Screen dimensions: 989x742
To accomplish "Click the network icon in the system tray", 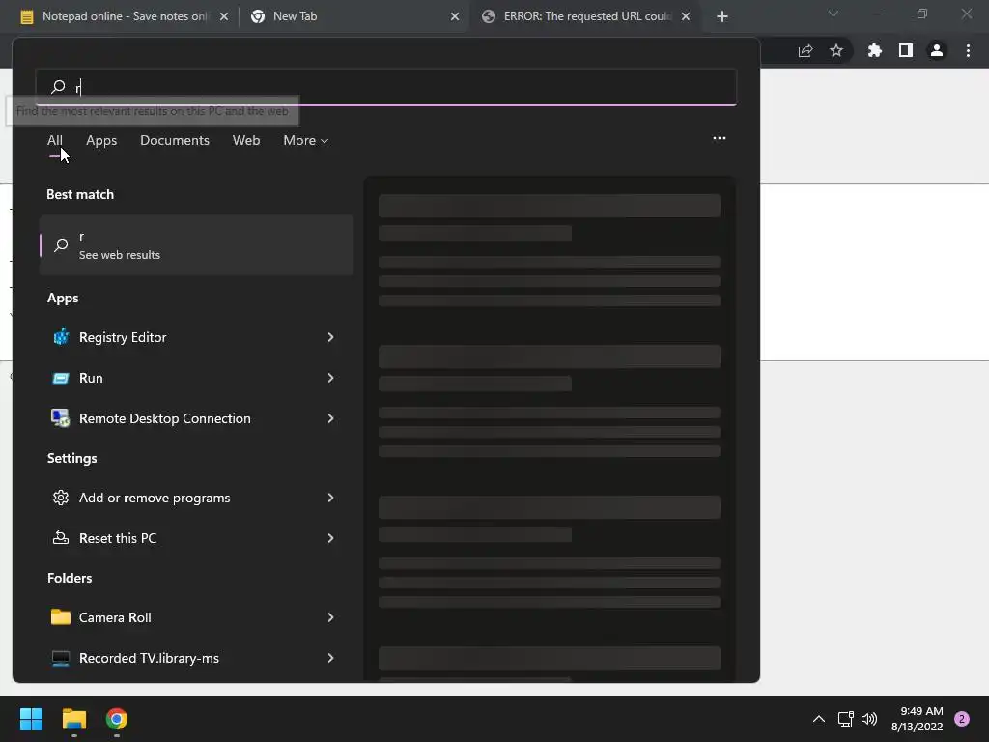I will pyautogui.click(x=845, y=719).
